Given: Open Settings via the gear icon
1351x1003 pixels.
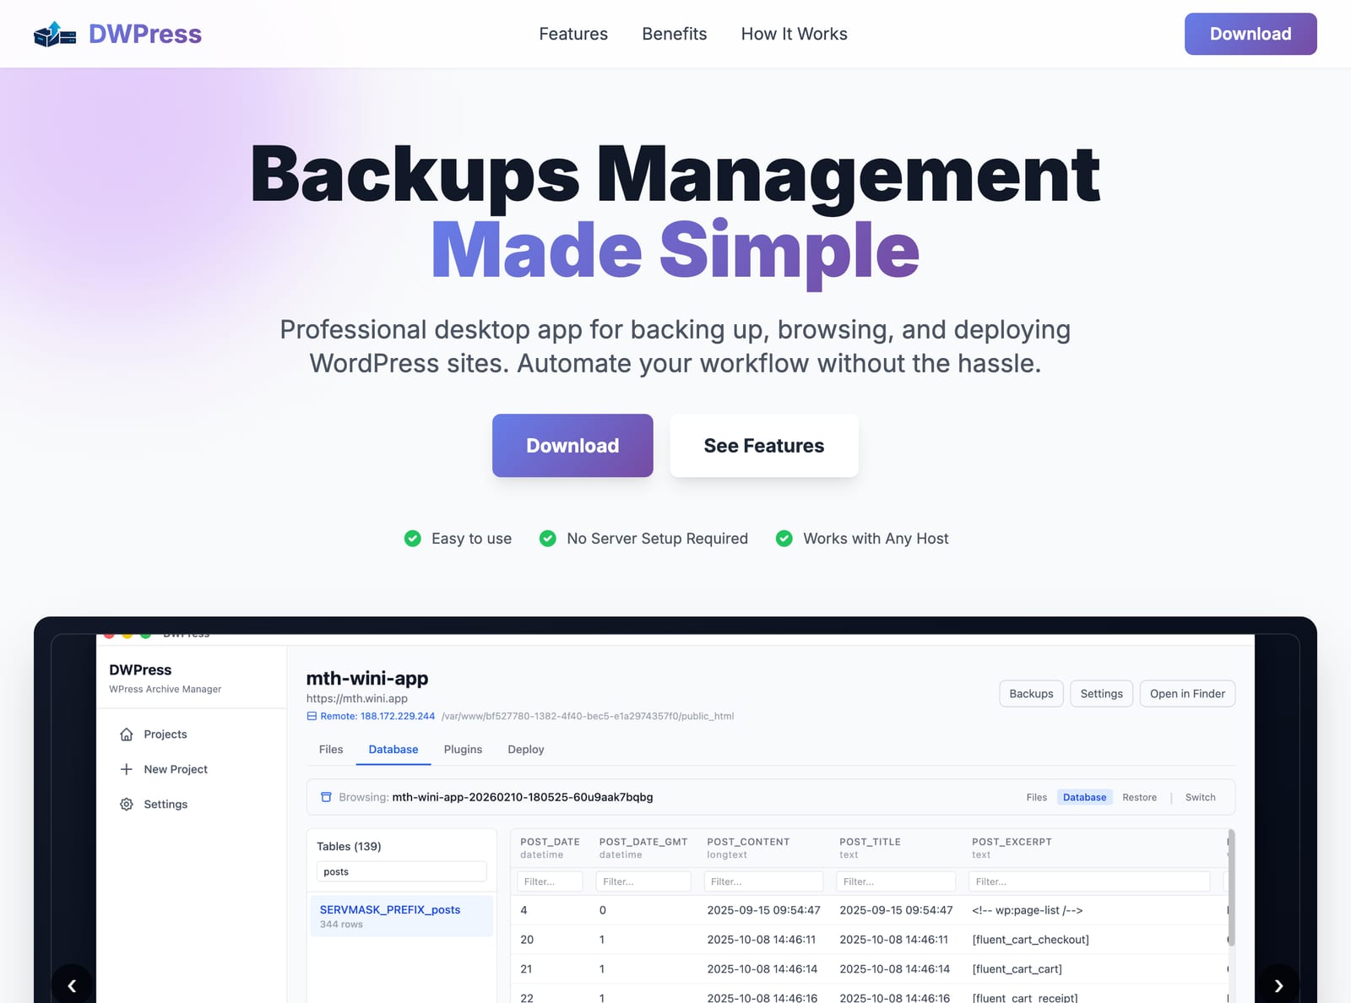Looking at the screenshot, I should [126, 804].
